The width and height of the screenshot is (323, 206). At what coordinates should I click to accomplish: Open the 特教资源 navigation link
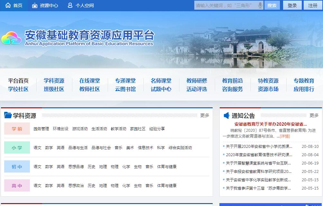pyautogui.click(x=268, y=81)
